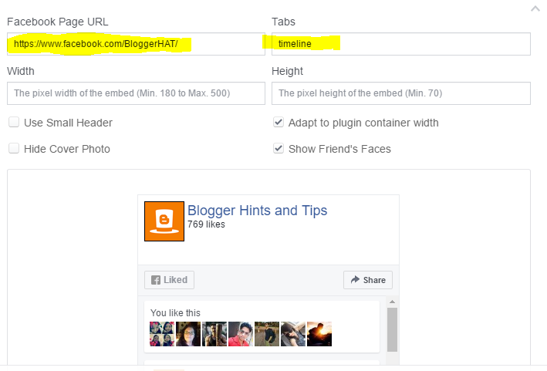Collapse the panel with the top chevron
The image size is (547, 371).
[535, 8]
